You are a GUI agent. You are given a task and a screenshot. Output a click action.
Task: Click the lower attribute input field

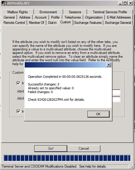pyautogui.click(x=116, y=100)
